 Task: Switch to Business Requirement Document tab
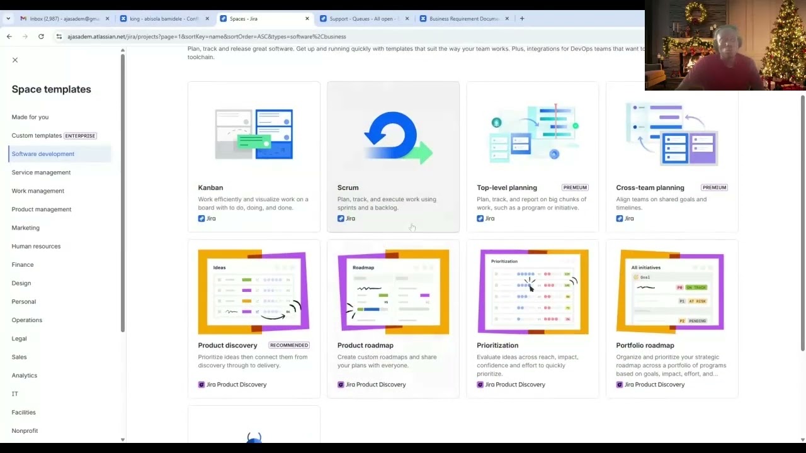[464, 19]
